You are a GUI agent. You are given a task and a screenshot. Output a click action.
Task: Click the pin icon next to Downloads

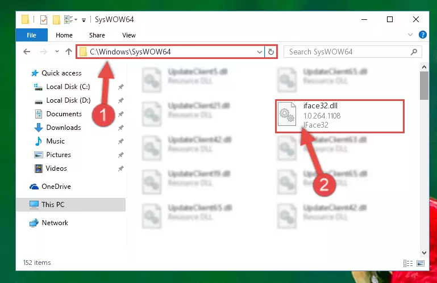tap(120, 128)
